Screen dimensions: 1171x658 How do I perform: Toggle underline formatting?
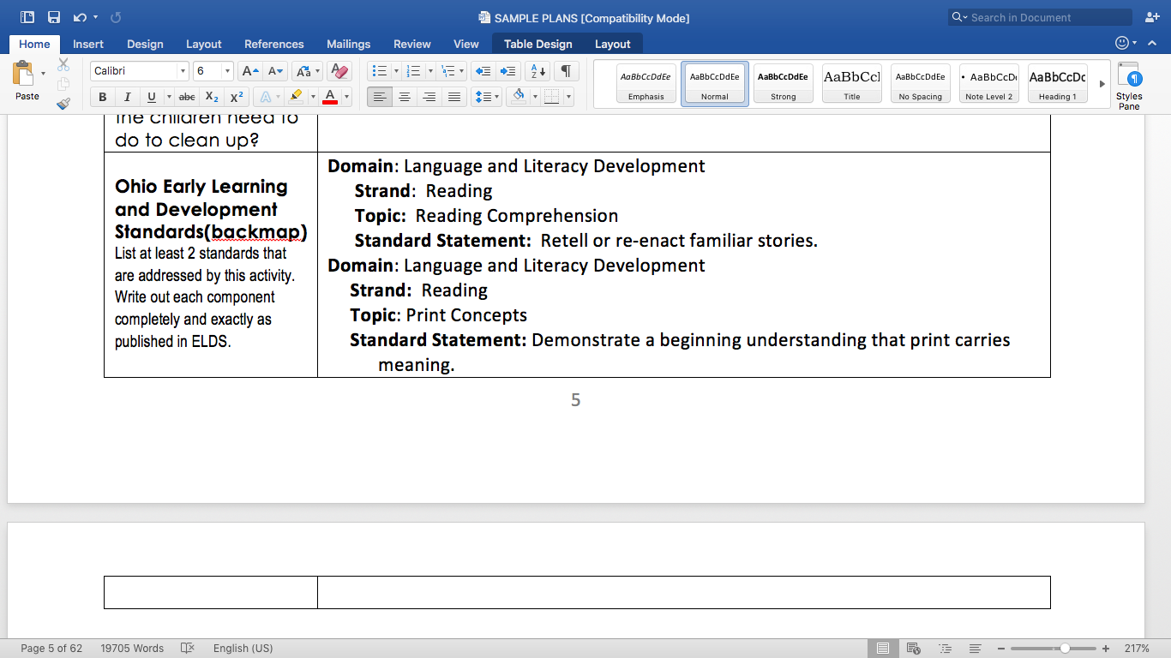tap(152, 97)
